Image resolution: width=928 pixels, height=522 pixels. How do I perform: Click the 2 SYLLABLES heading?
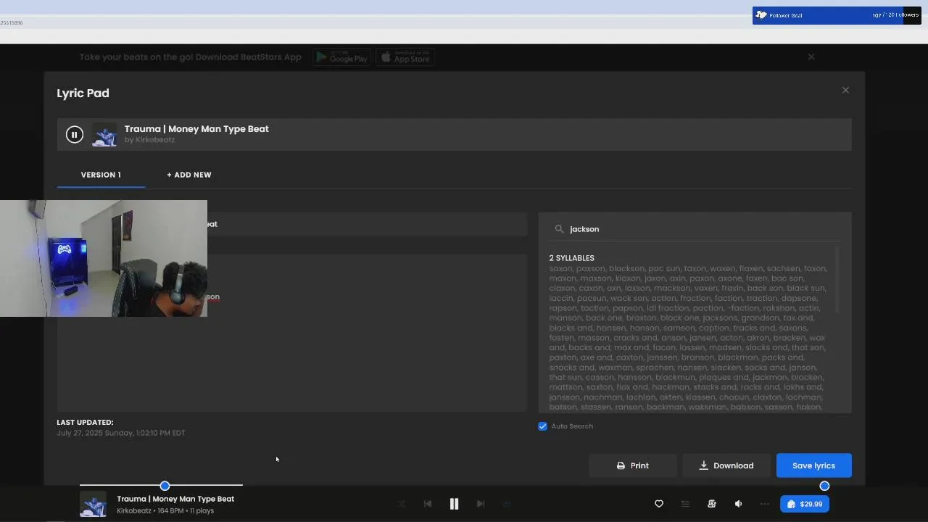tap(571, 258)
